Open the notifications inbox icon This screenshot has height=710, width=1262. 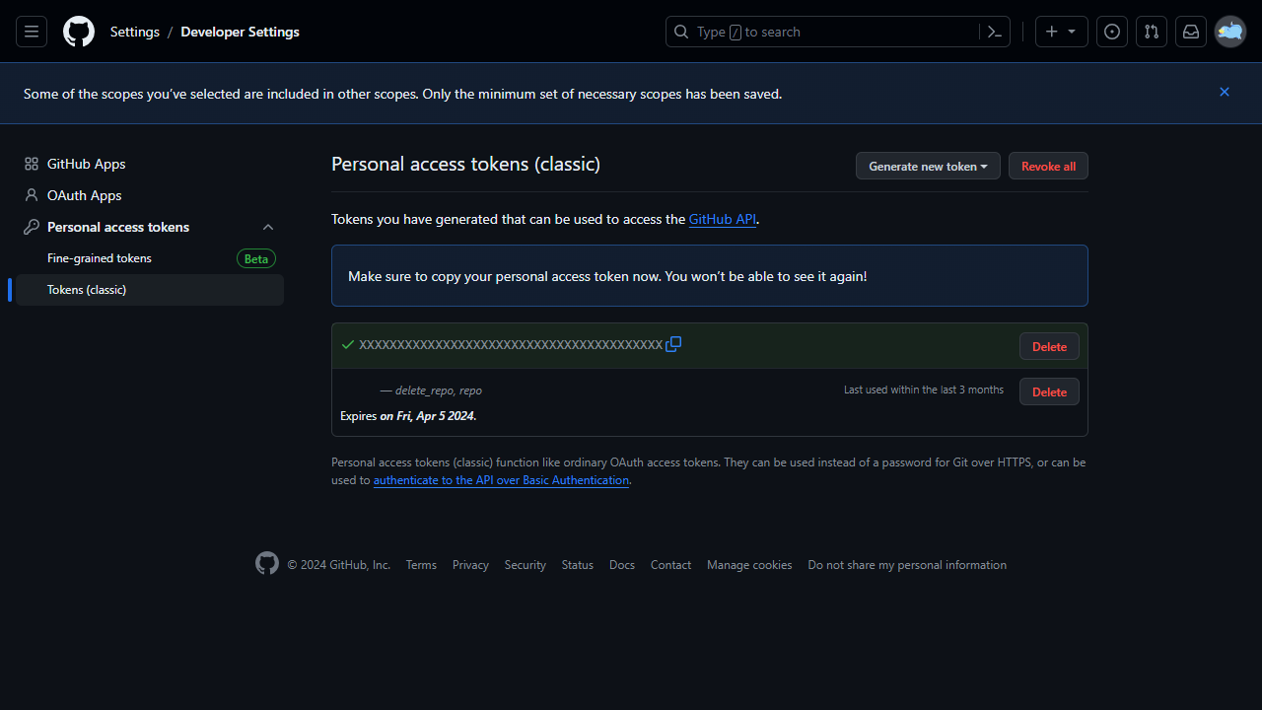1190,31
